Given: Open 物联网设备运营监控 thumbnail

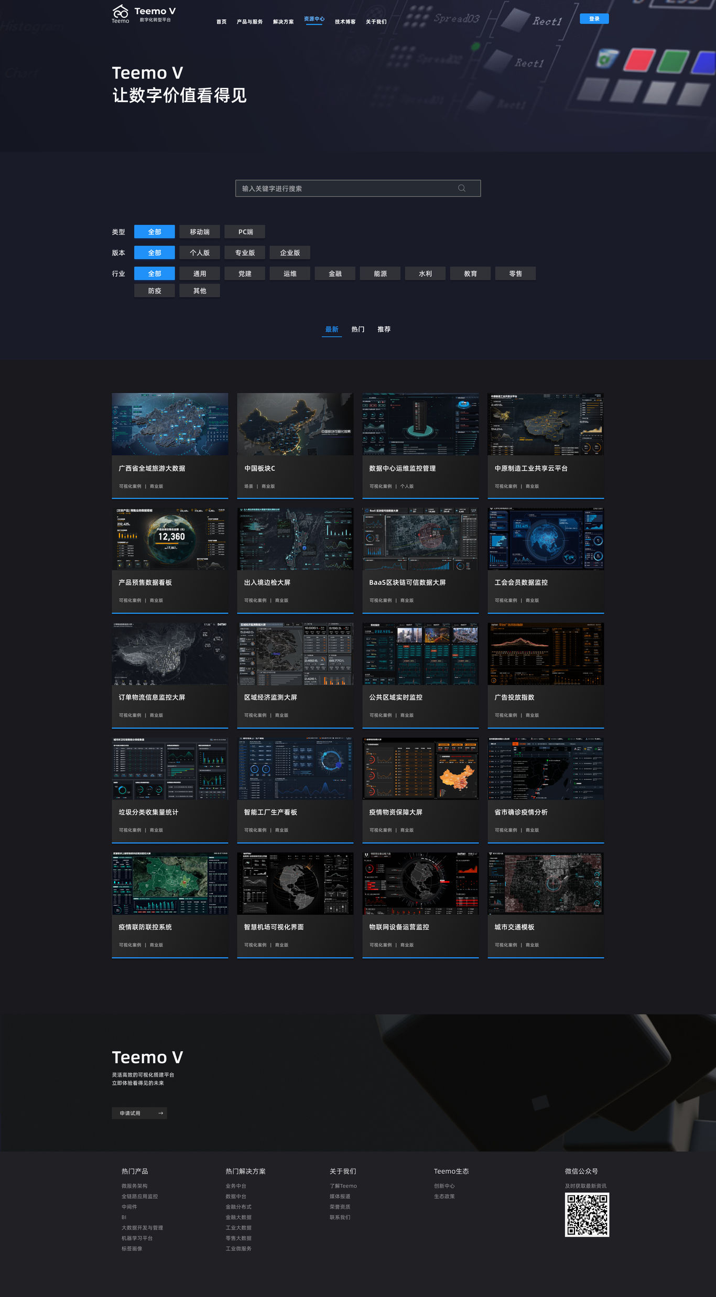Looking at the screenshot, I should point(420,883).
